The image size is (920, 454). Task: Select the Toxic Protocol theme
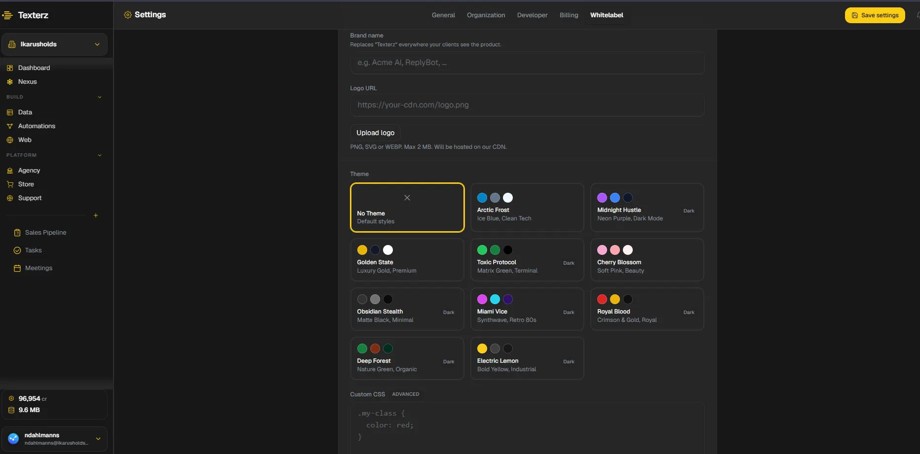point(527,260)
